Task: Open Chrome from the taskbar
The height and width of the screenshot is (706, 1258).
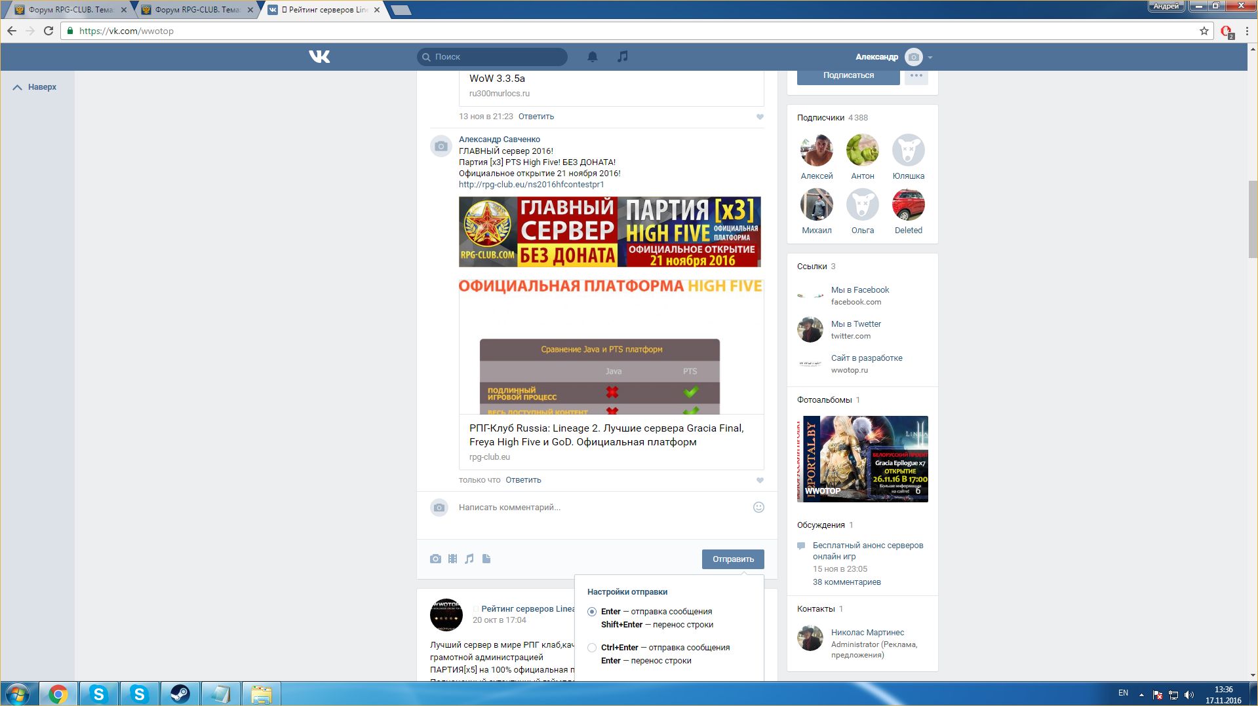Action: click(x=58, y=694)
